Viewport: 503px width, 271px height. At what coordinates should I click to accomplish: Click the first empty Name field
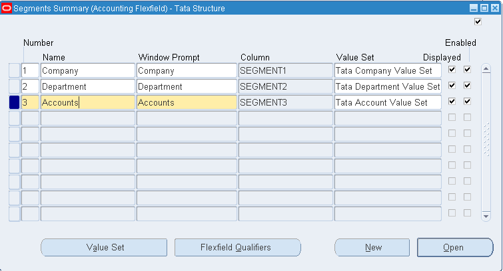(87, 118)
